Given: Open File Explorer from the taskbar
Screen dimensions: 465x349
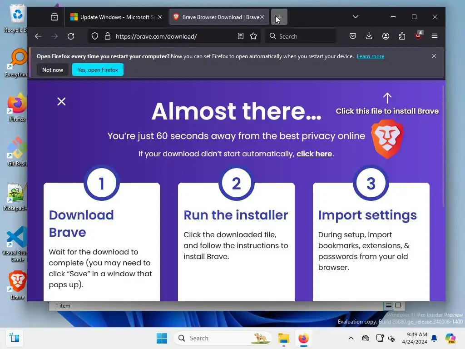Looking at the screenshot, I should point(283,338).
